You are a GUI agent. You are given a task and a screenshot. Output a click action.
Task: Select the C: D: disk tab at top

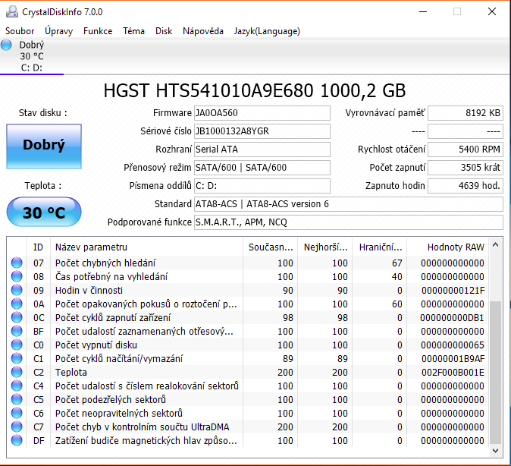point(32,56)
